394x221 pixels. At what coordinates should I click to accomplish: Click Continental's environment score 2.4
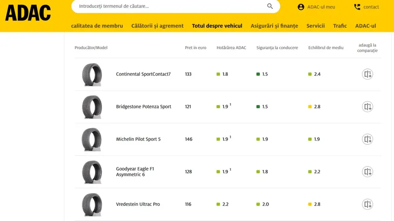click(317, 74)
